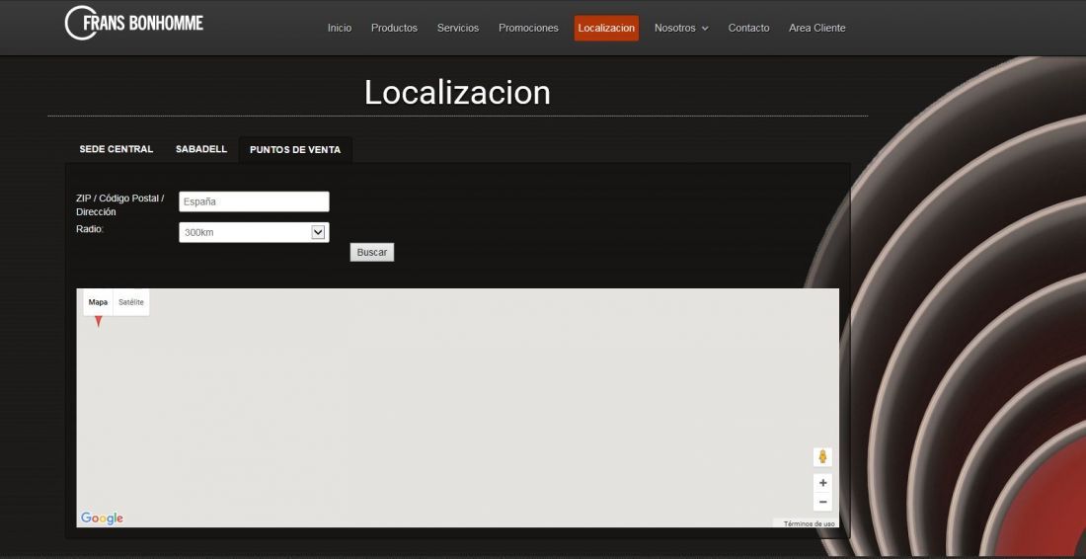Select the PUNTOS DE VENTA tab

coord(295,149)
